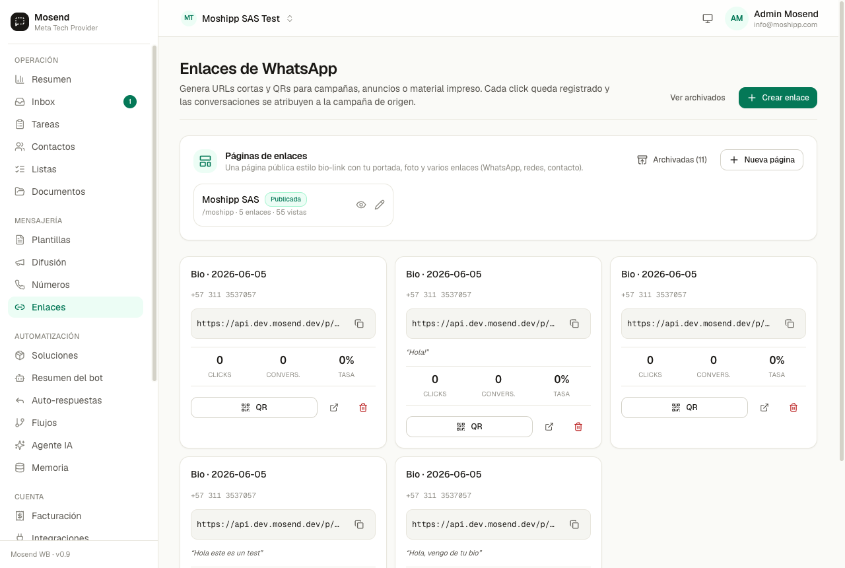This screenshot has height=568, width=845.
Task: Copy URL in the "Hola!" link card
Action: point(574,324)
